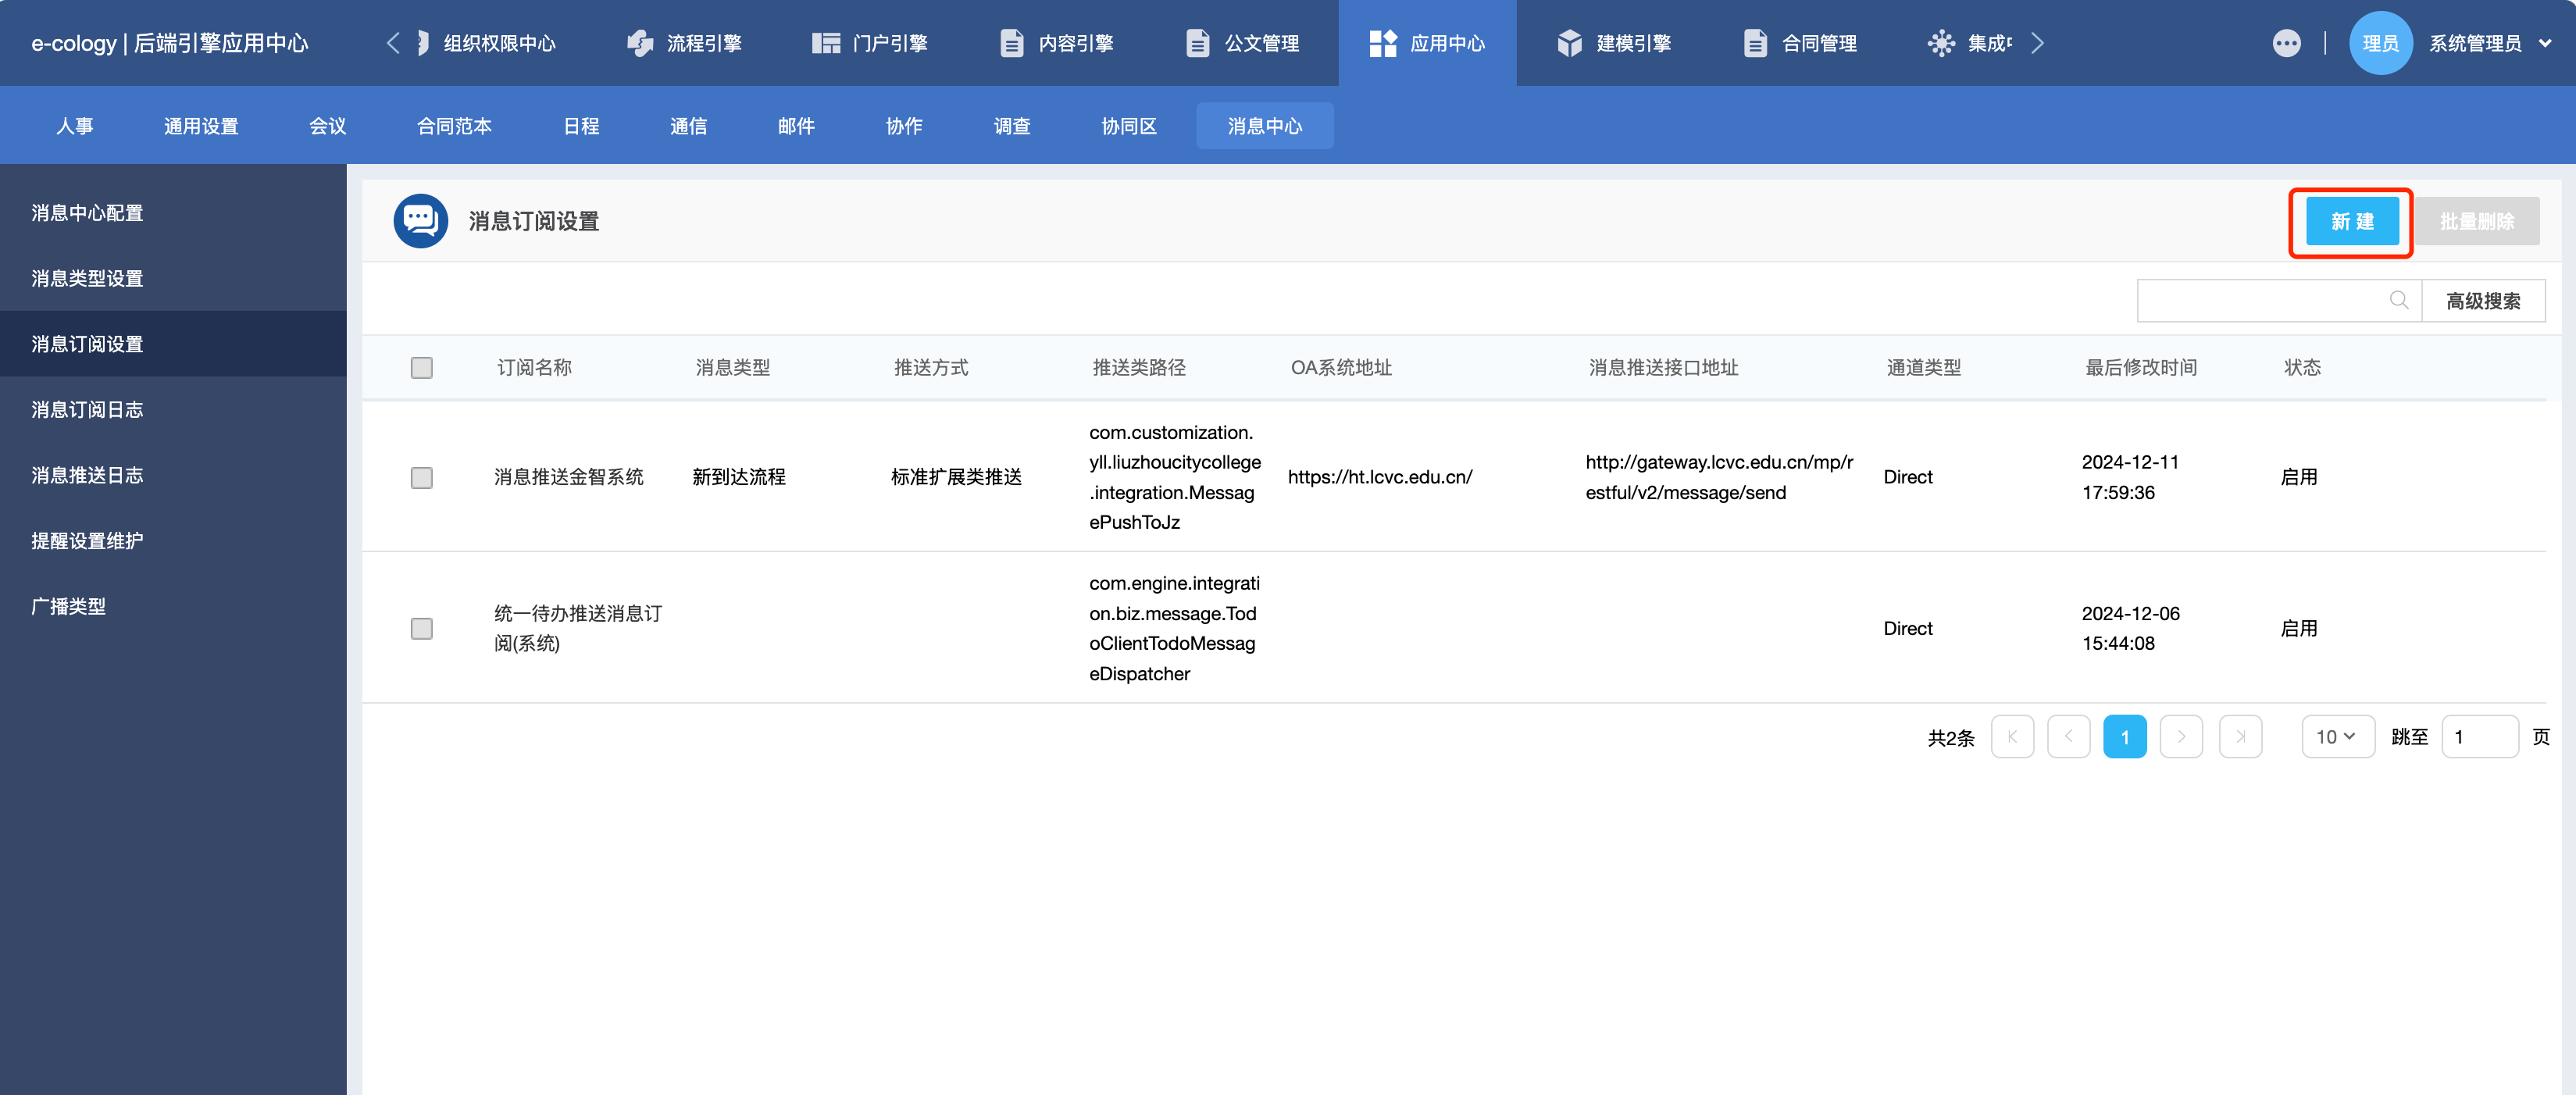Open the 建模引擎 cube icon

[x=1570, y=43]
